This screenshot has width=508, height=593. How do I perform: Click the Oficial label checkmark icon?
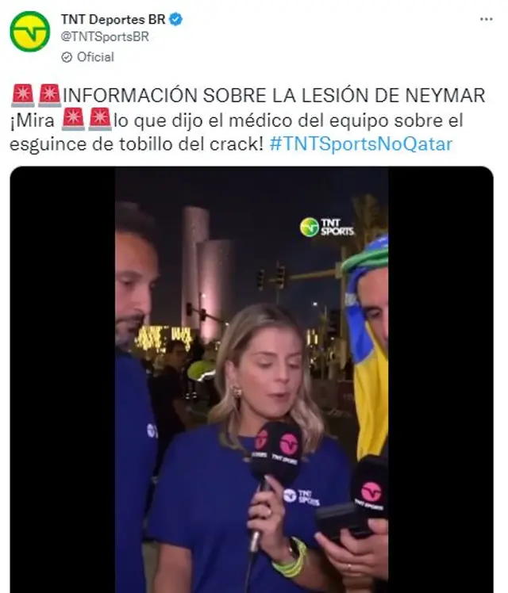click(67, 58)
